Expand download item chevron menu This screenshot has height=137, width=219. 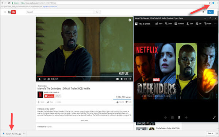click(x=24, y=134)
